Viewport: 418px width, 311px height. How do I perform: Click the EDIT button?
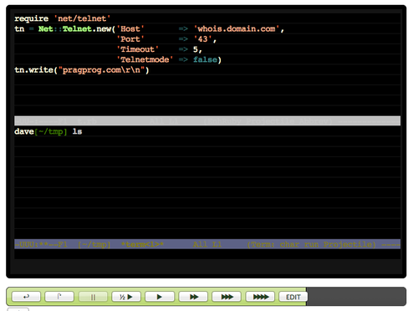[x=293, y=297]
